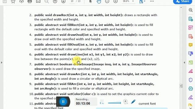Image resolution: width=195 pixels, height=109 pixels.
Task: Click the 'drawImage' method signature
Action: tap(95, 67)
